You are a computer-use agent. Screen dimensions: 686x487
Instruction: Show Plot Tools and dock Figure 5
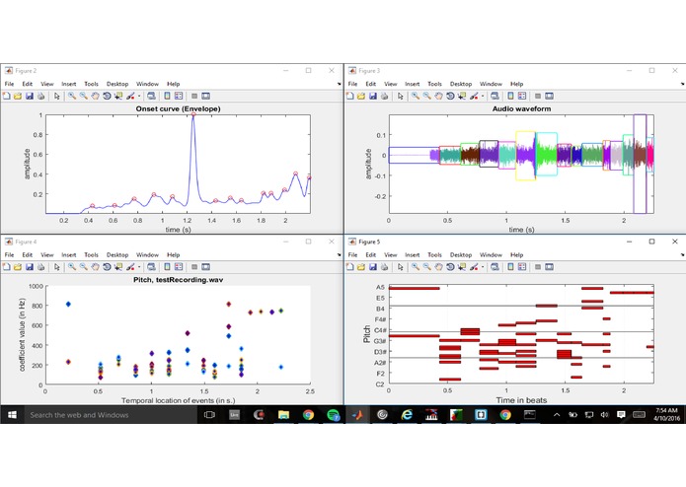(x=549, y=266)
